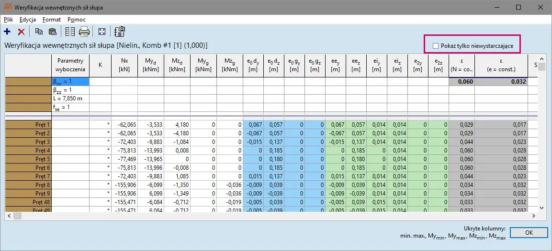Click the paste clipboard icon
Viewport: 552px width, 251px height.
pyautogui.click(x=52, y=32)
